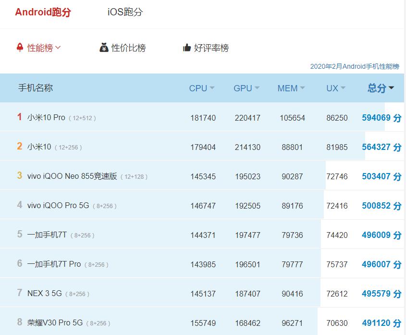The width and height of the screenshot is (406, 335).
Task: Click GPU score 197477
Action: click(x=247, y=235)
